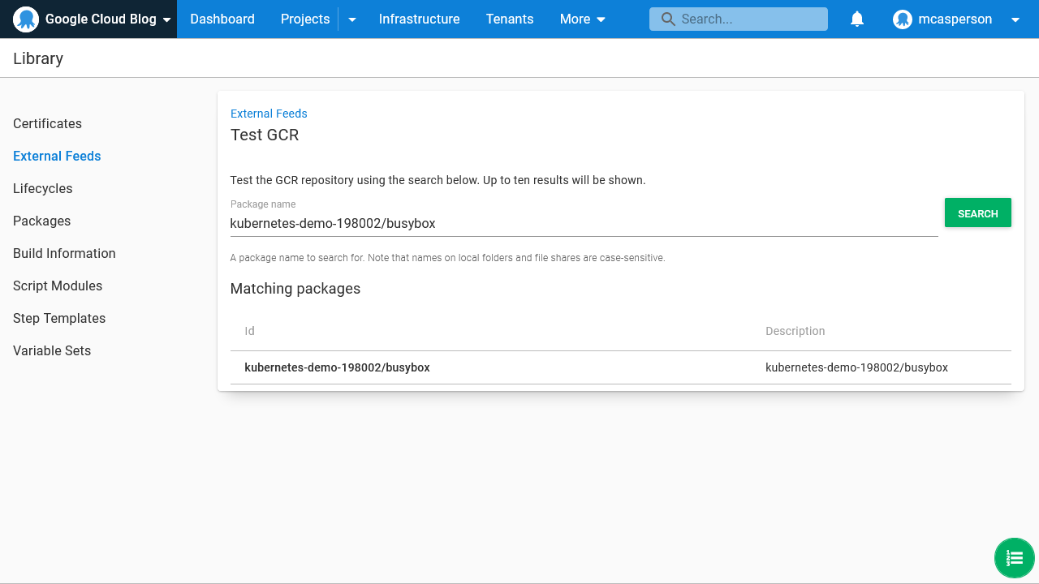The height and width of the screenshot is (584, 1039).
Task: Open Script Modules
Action: (57, 286)
